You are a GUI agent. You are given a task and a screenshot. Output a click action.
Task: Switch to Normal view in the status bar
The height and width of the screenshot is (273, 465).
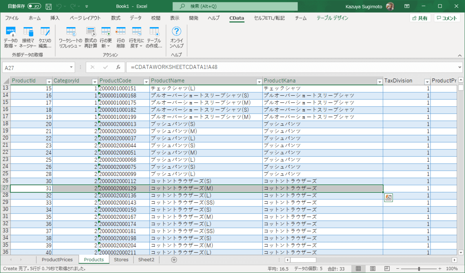[x=358, y=269]
